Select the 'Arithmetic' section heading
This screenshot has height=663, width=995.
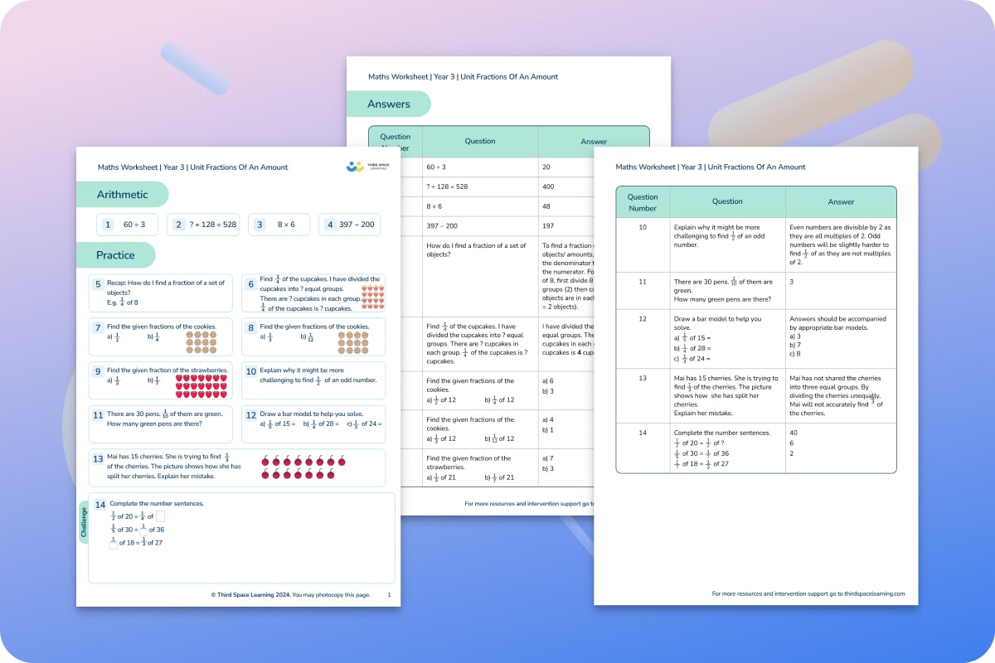[122, 195]
